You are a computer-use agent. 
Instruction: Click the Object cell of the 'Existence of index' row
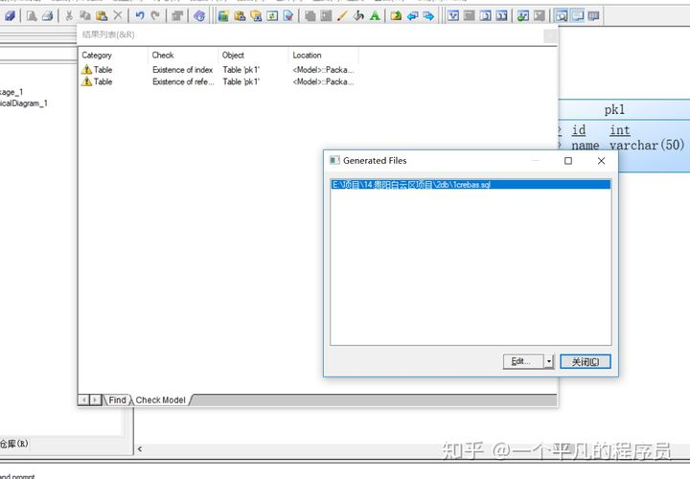(241, 70)
